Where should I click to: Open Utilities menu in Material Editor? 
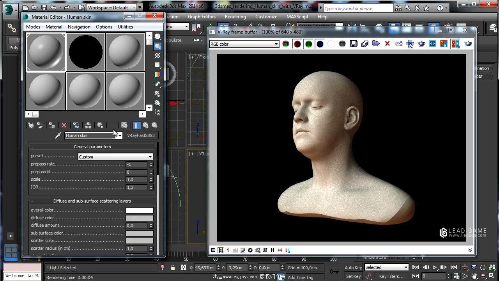[126, 27]
